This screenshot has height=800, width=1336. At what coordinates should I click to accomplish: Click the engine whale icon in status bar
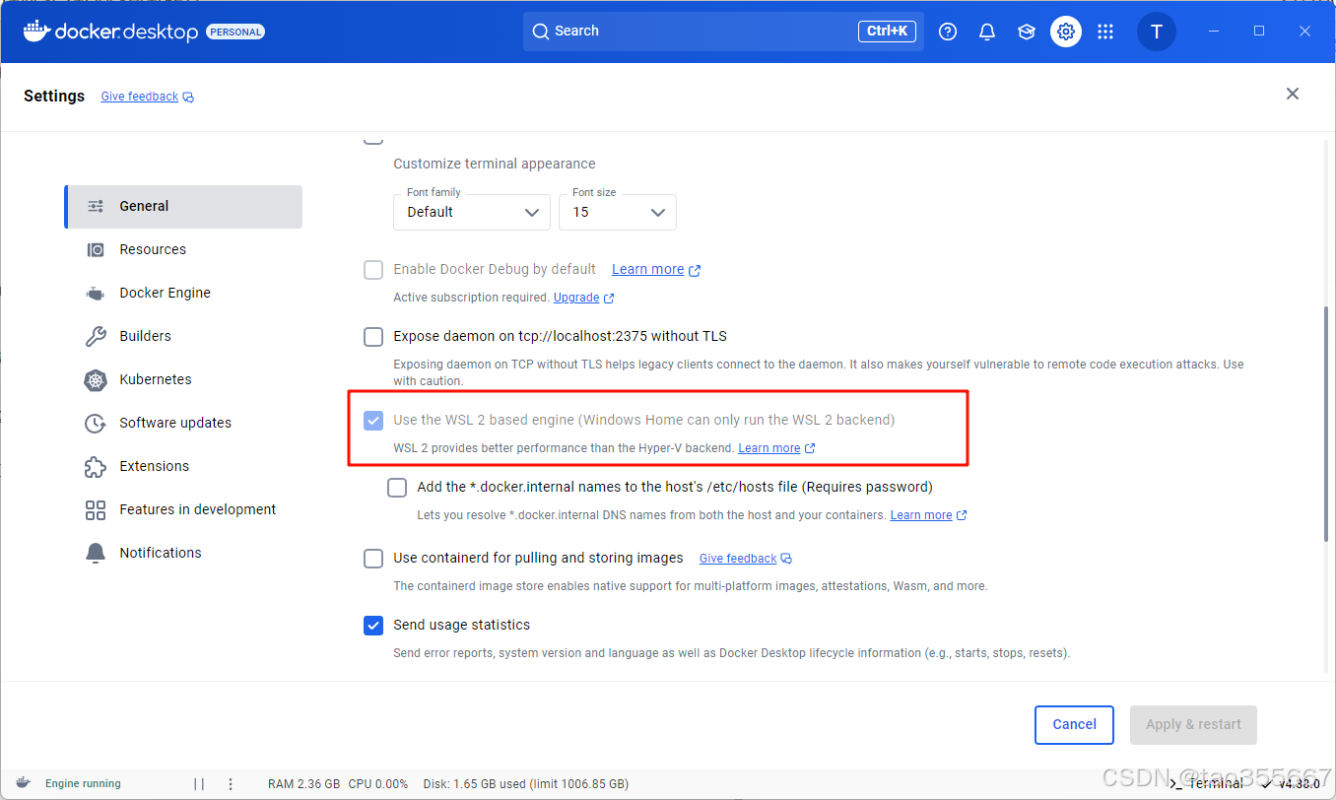24,784
